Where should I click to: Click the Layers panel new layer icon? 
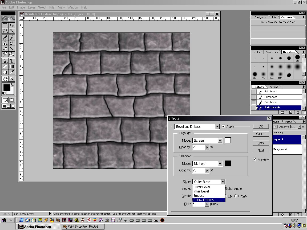[290, 215]
